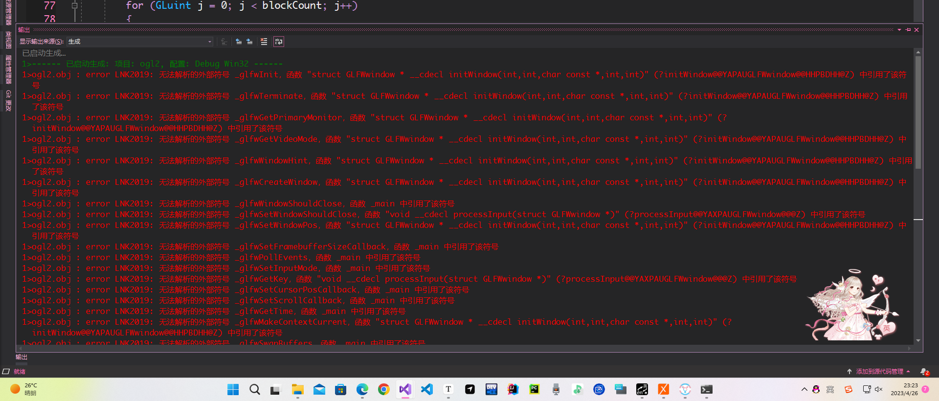Select the _glfwTerminate LNK2019 error line
Viewport: 939px width, 401px height.
[x=465, y=101]
